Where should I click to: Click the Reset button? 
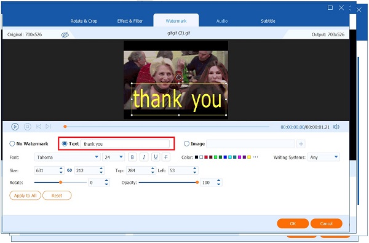(x=57, y=196)
